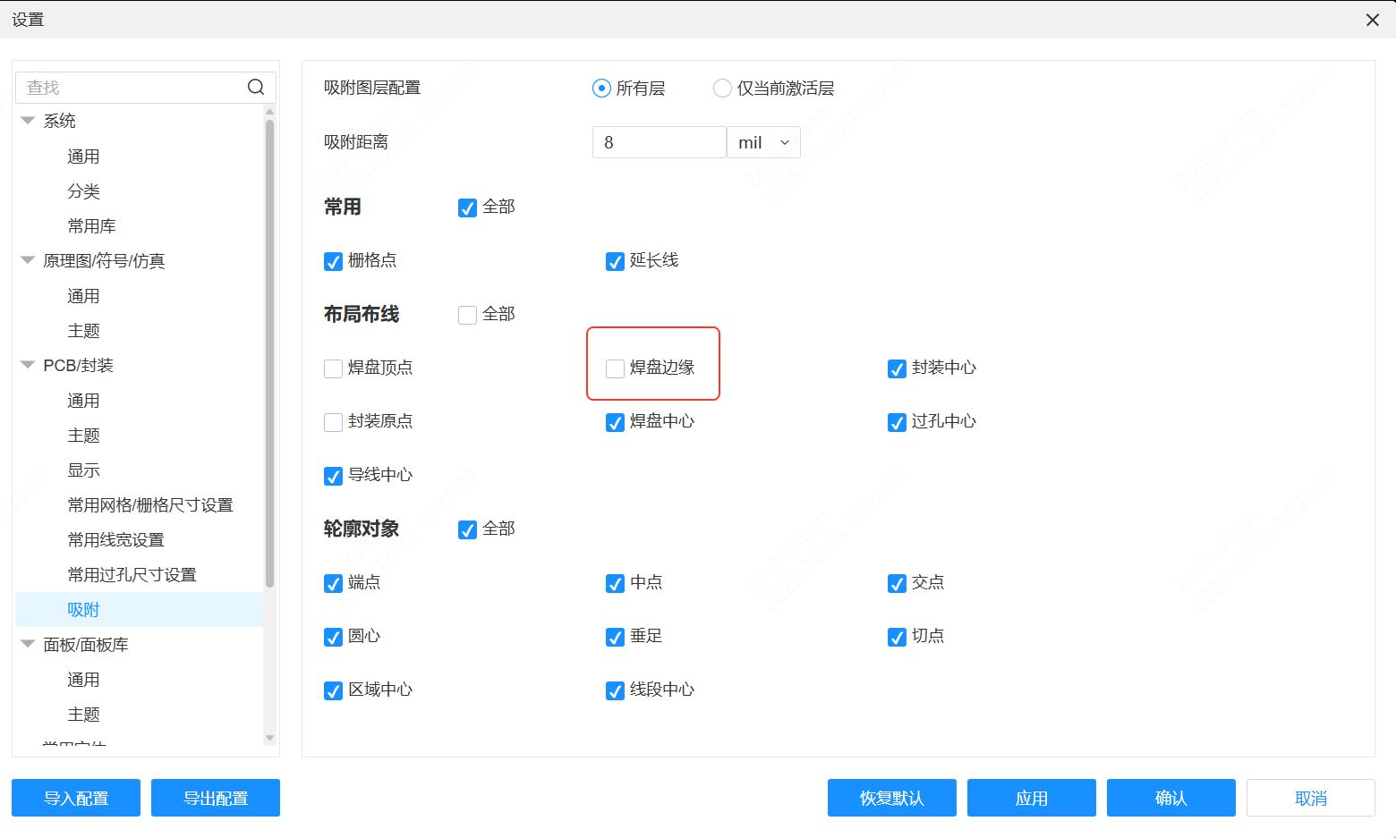
Task: Disable the 导线中心 snap option
Action: [333, 476]
